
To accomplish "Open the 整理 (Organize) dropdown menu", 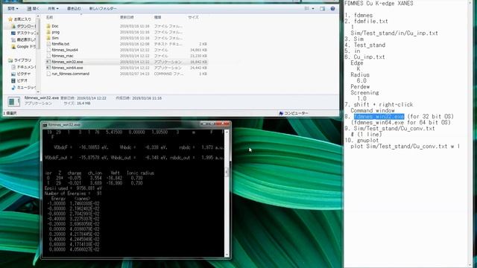I will [13, 8].
